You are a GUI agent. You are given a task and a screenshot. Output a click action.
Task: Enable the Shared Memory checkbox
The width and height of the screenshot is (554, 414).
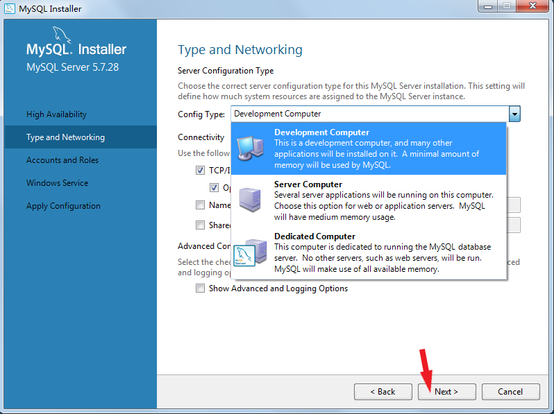(x=201, y=225)
